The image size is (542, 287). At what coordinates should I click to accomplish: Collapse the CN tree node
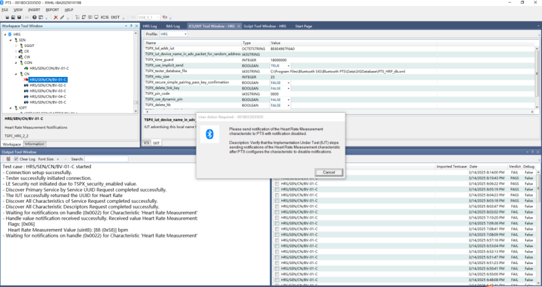click(16, 74)
